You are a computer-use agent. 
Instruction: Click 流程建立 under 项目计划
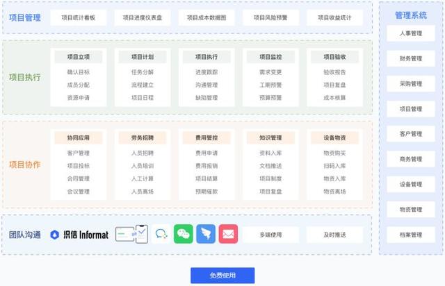pyautogui.click(x=143, y=85)
